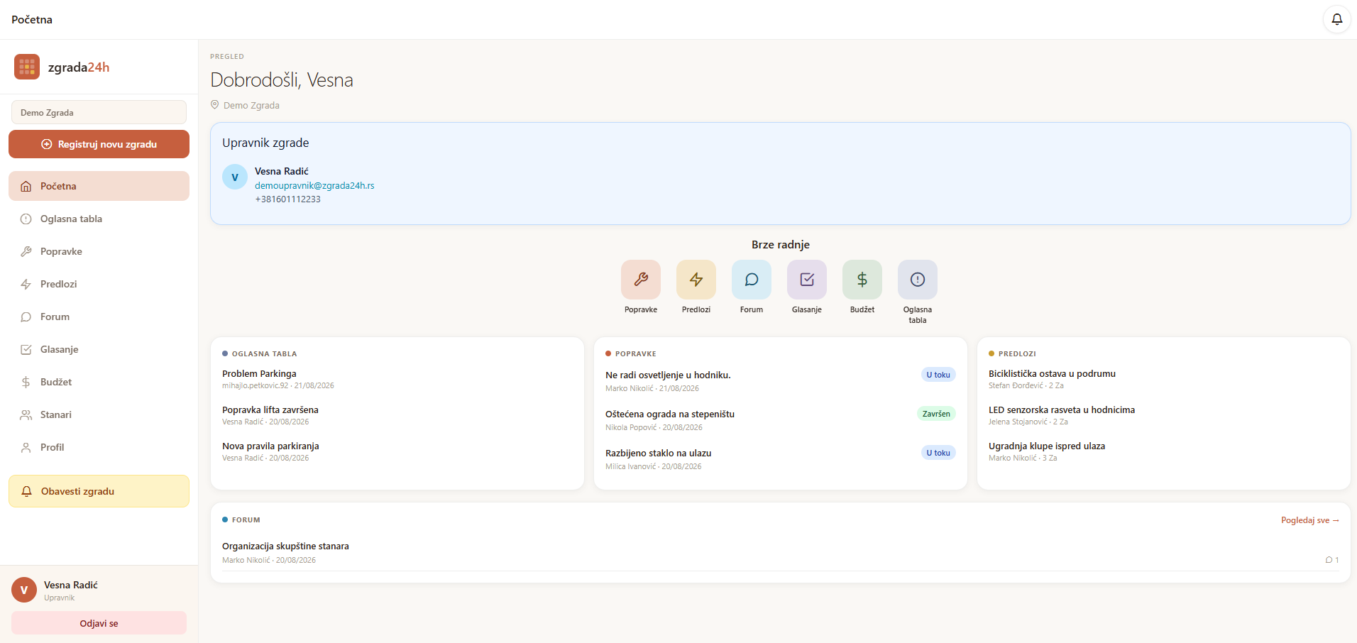
Task: Click Registruj novu zgradu button
Action: coord(99,144)
